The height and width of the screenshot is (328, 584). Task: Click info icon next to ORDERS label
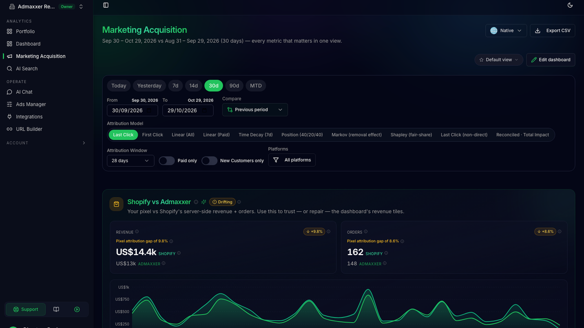[366, 232]
